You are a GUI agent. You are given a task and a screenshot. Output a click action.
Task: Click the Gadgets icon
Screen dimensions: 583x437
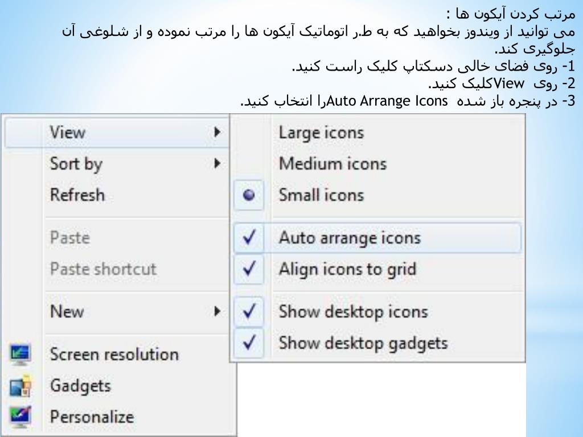coord(20,386)
